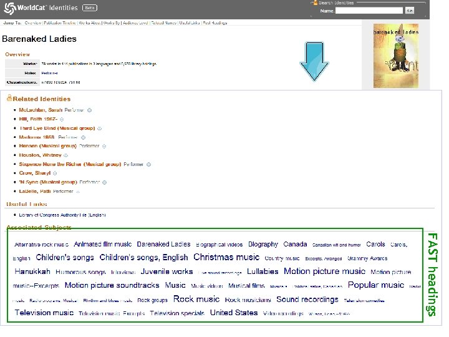Image resolution: width=449 pixels, height=337 pixels.
Task: Click Animated film music subject
Action: [x=103, y=244]
